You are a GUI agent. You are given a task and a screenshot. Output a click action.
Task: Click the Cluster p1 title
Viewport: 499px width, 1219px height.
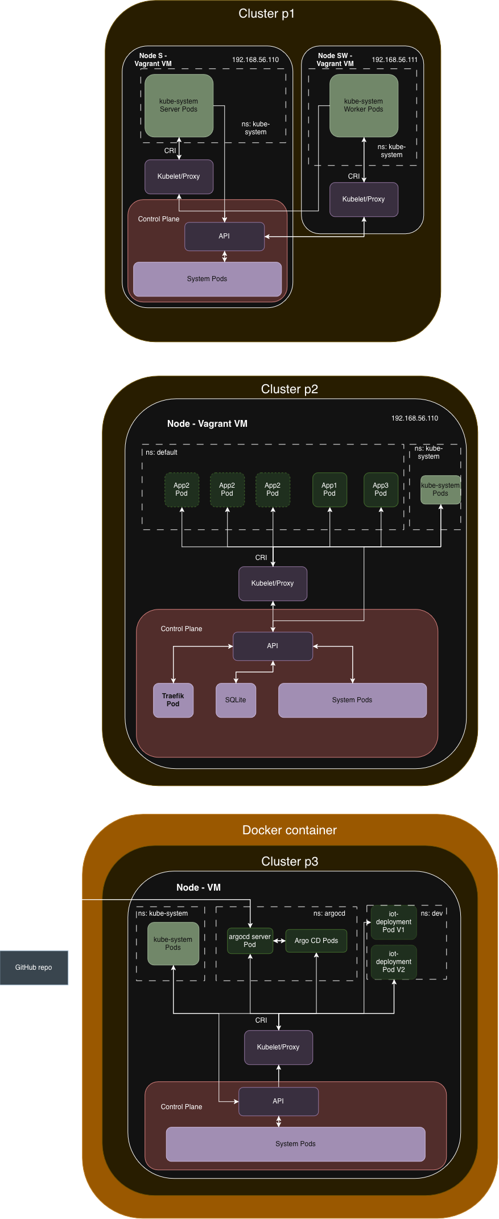pyautogui.click(x=266, y=14)
